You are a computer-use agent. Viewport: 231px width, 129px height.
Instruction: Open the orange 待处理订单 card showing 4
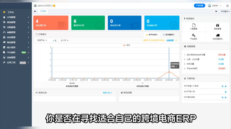click(x=51, y=23)
